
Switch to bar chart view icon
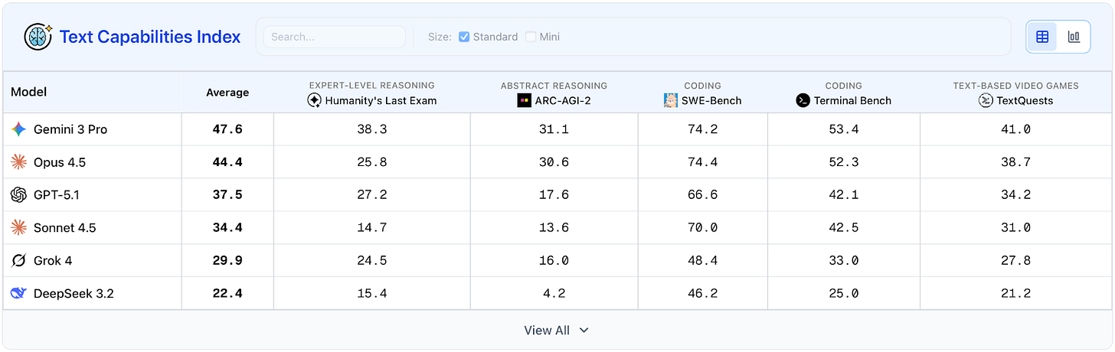(x=1074, y=37)
